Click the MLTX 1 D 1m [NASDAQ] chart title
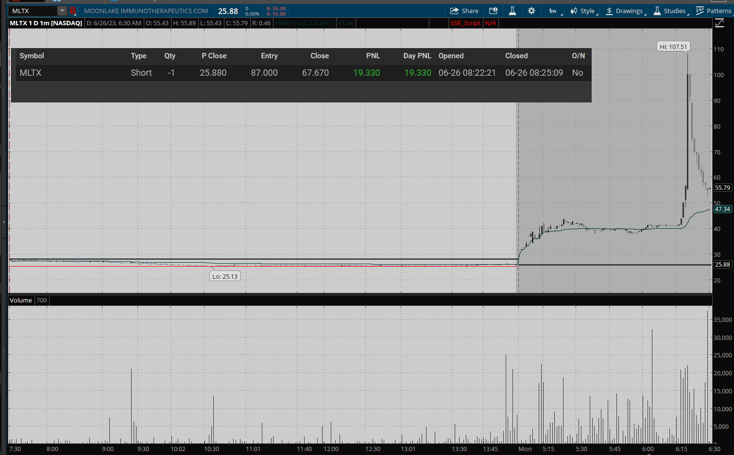734x455 pixels. pos(46,23)
